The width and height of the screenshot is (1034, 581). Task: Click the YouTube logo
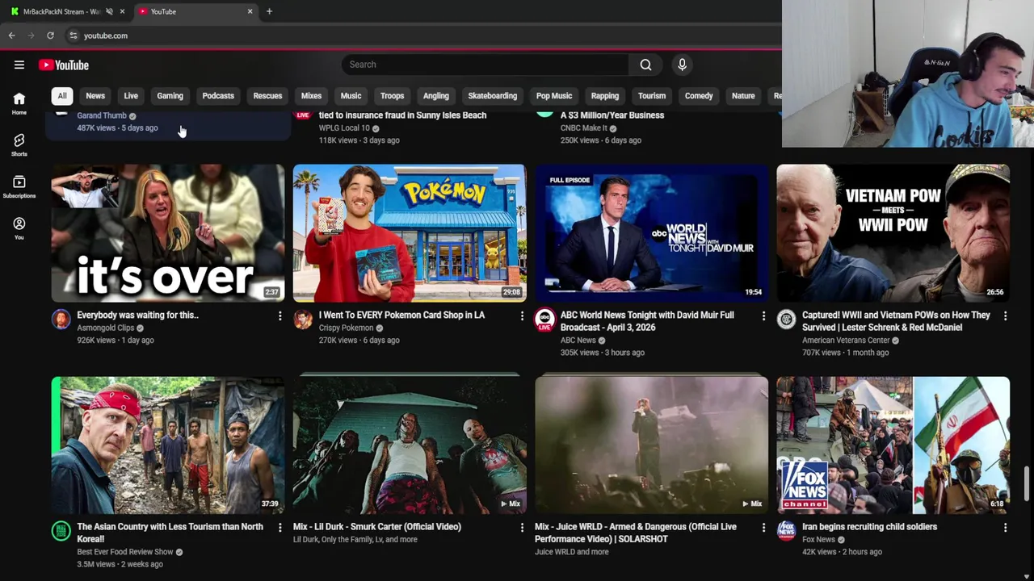click(x=64, y=65)
